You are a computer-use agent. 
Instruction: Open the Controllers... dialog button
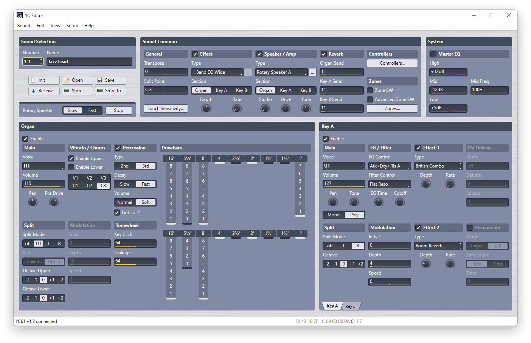[392, 63]
